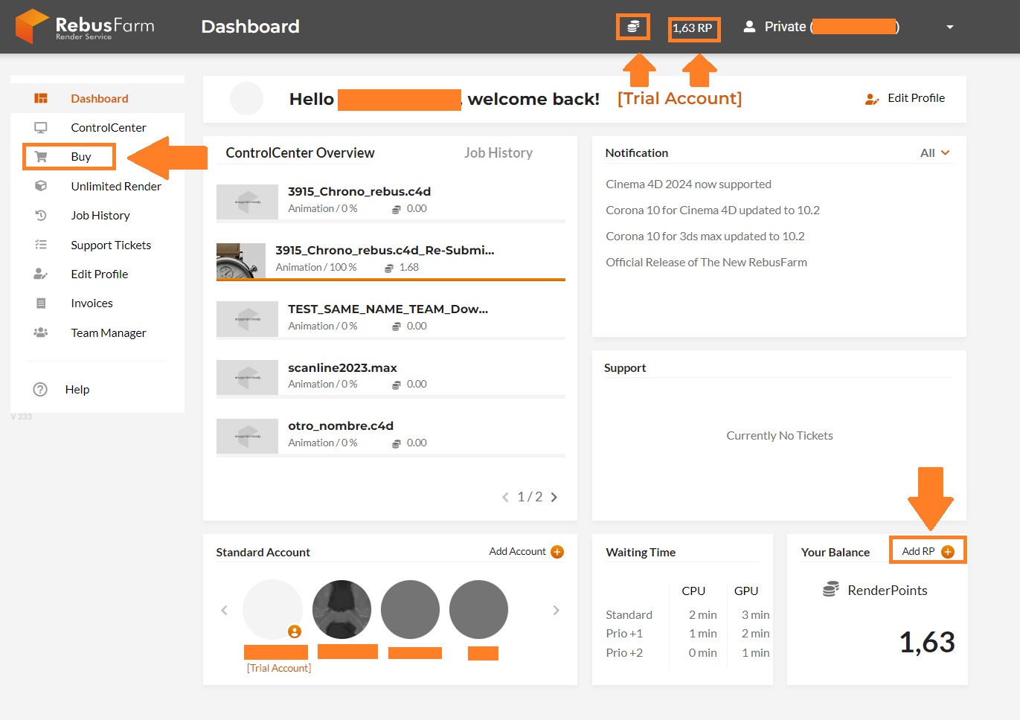This screenshot has height=720, width=1020.
Task: Click the 1,63 balance value
Action: coord(927,642)
